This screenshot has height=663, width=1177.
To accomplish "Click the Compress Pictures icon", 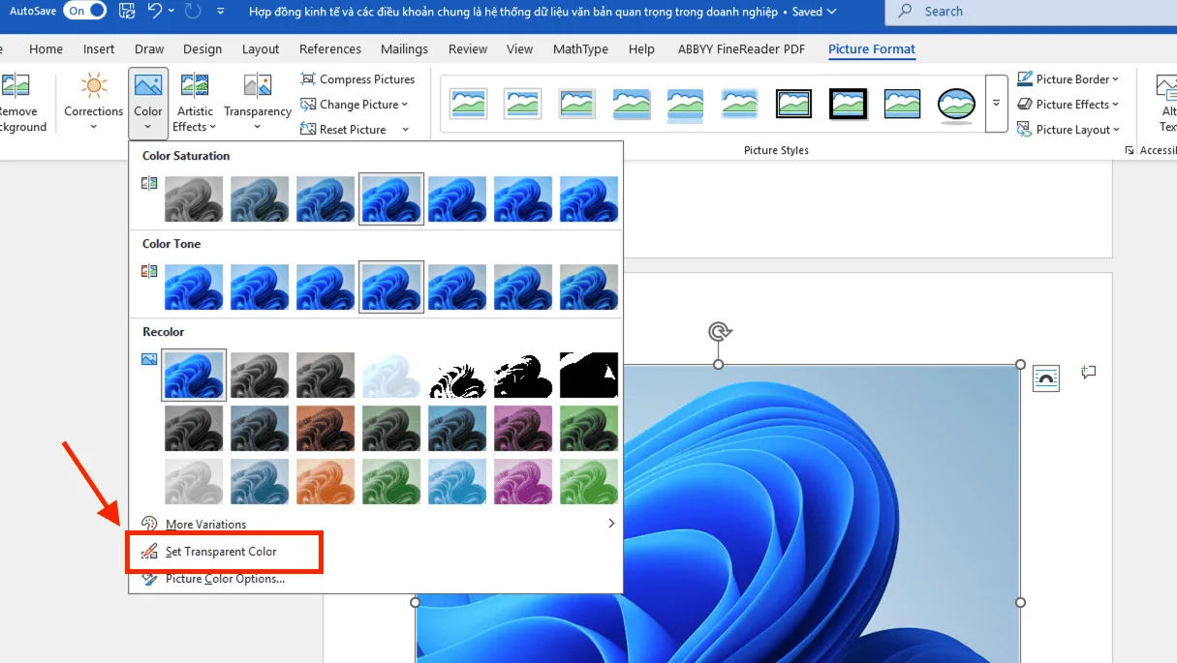I will coord(308,79).
